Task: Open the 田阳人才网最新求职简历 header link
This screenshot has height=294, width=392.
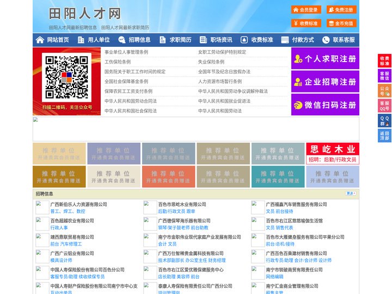Action: coord(125,28)
